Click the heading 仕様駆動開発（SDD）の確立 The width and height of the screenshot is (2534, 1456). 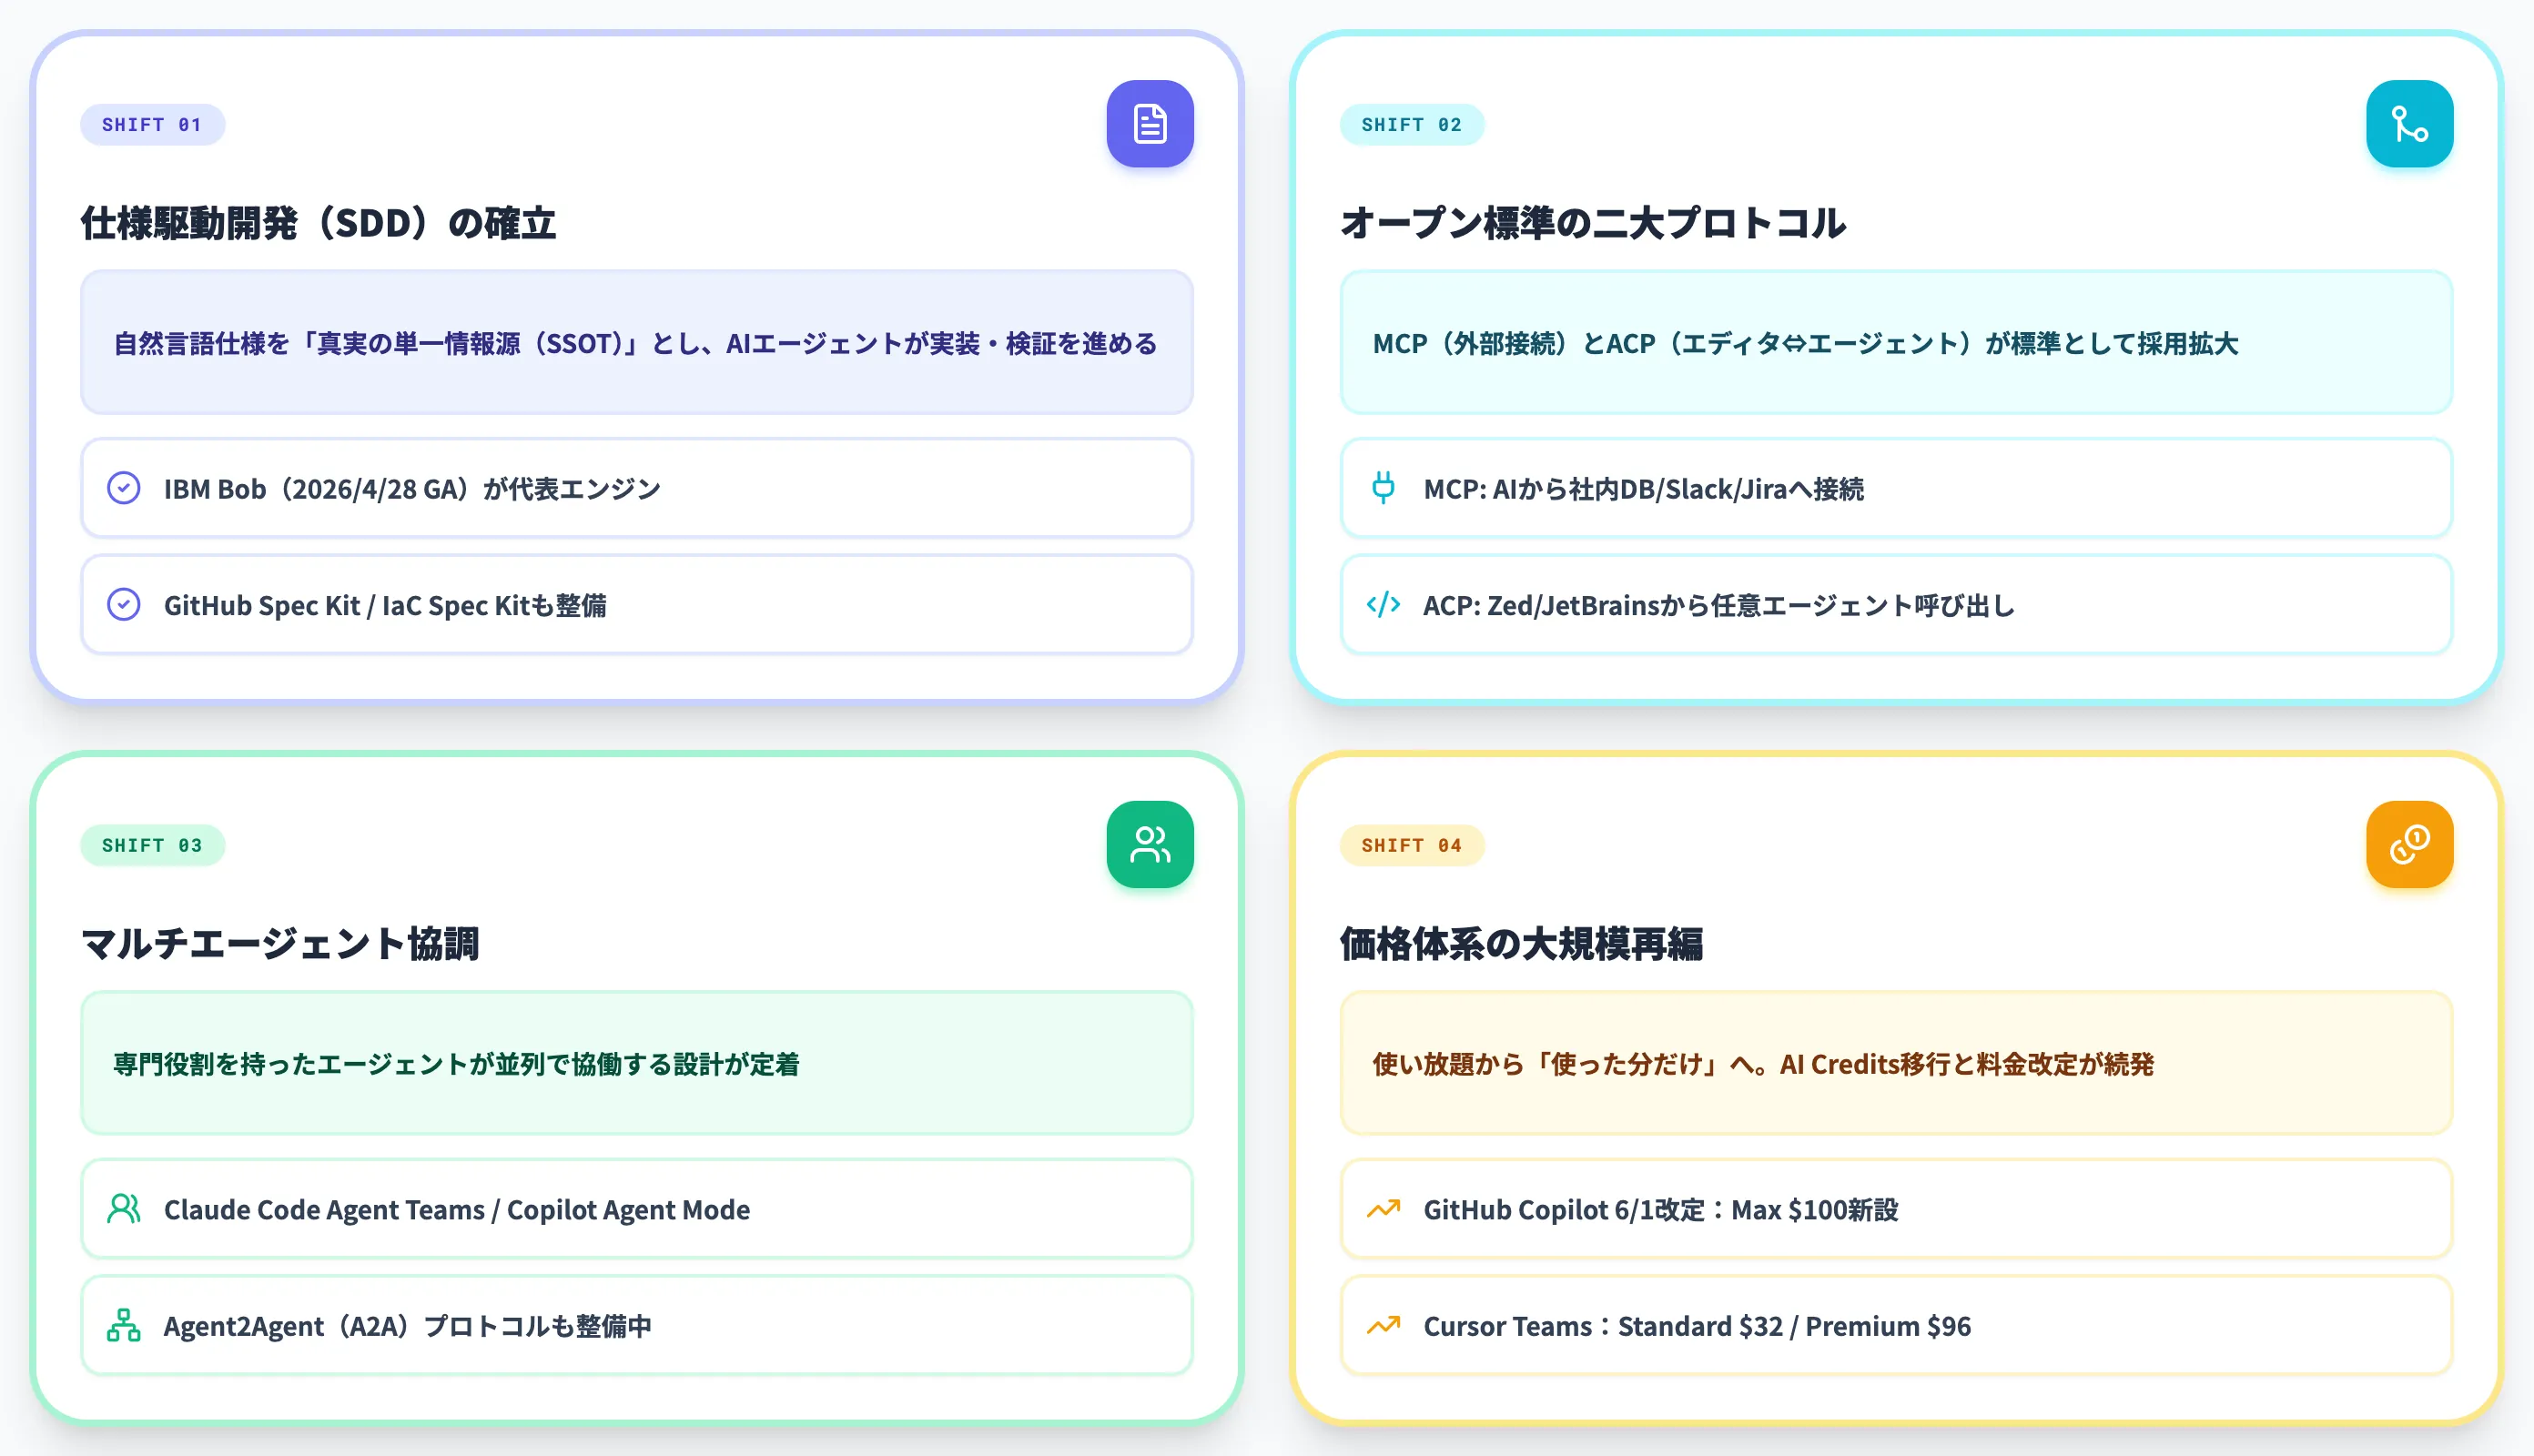tap(318, 223)
